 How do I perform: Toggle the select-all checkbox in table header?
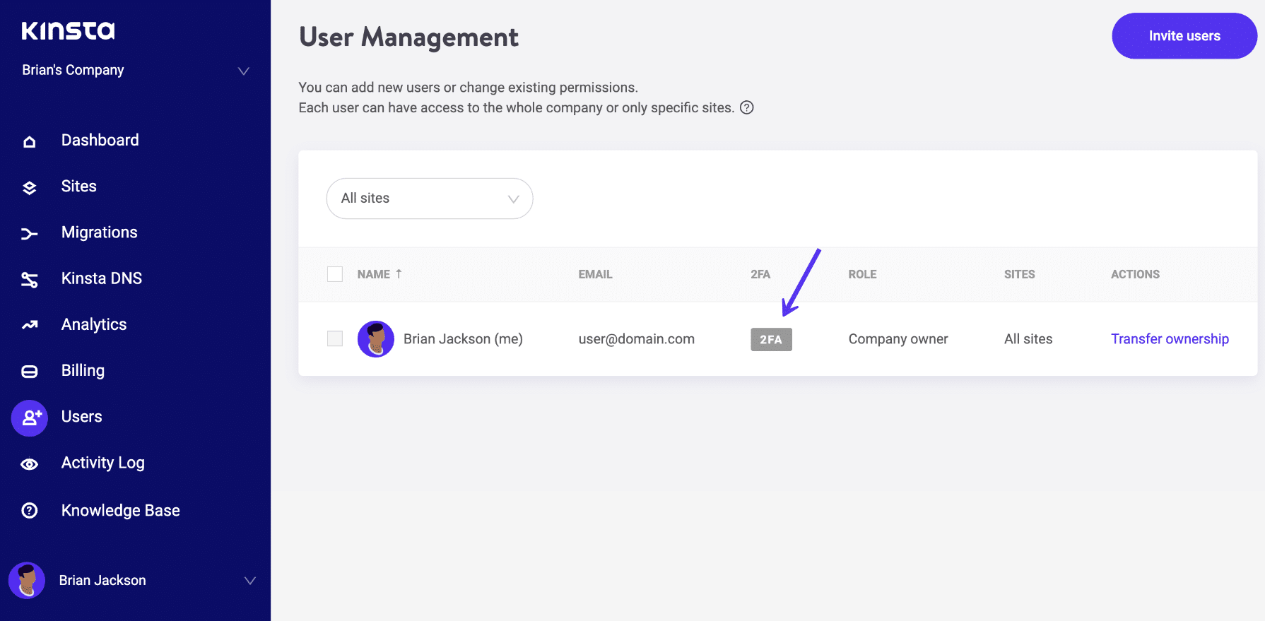pos(335,274)
